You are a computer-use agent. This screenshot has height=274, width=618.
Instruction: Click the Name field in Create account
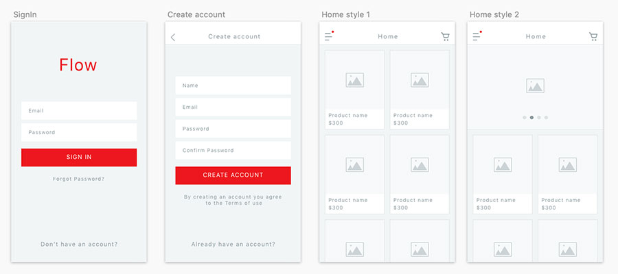233,86
